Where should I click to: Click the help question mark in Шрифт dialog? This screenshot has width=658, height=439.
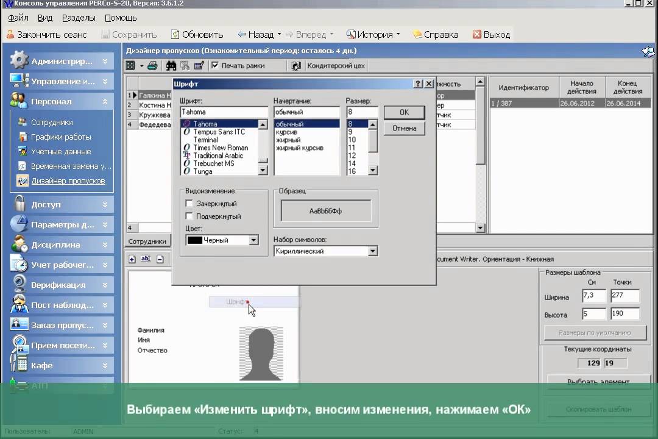coord(417,84)
